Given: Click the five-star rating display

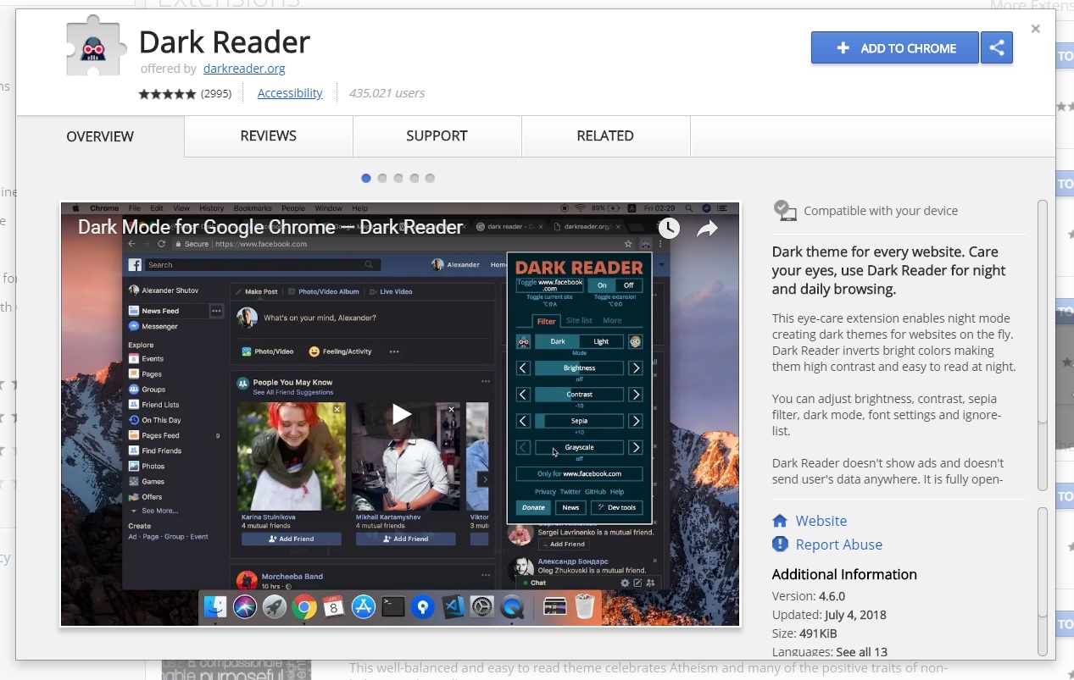Looking at the screenshot, I should pos(167,94).
